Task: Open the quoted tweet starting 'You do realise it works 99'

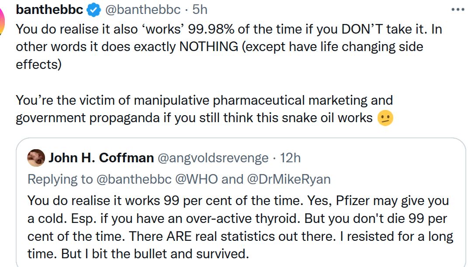Action: click(x=240, y=227)
